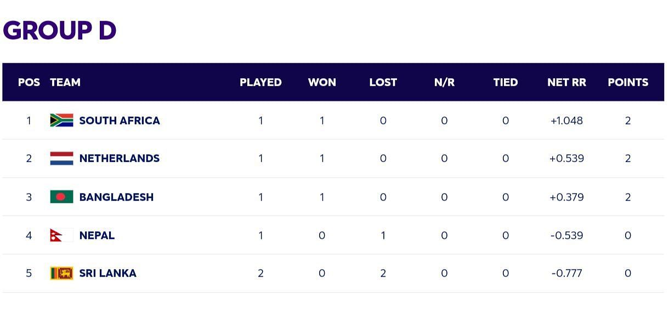Select the BANGLADESH team name
This screenshot has width=669, height=315.
[116, 197]
